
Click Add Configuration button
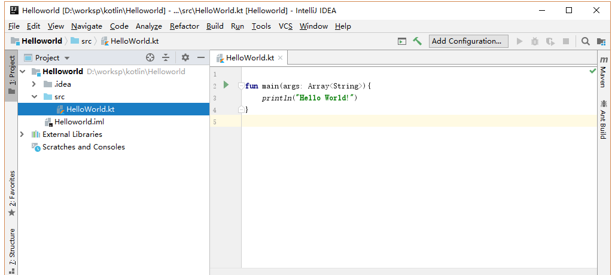point(468,41)
